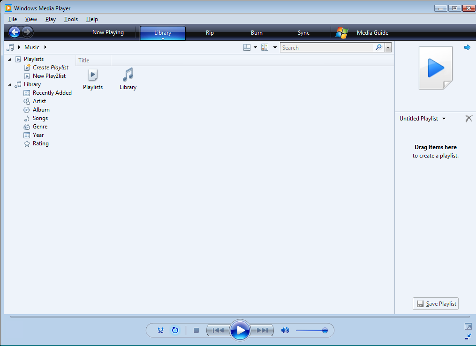Image resolution: width=476 pixels, height=346 pixels.
Task: Browse music by Genre in the sidebar
Action: [40, 126]
